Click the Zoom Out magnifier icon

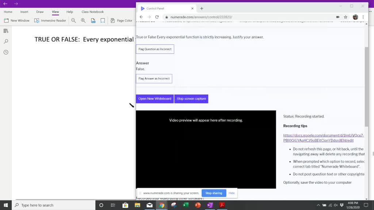[x=73, y=20]
